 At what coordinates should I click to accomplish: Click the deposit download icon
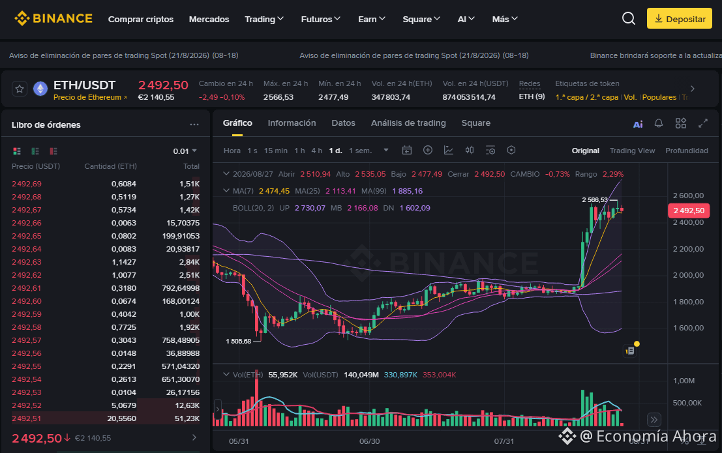pos(659,18)
